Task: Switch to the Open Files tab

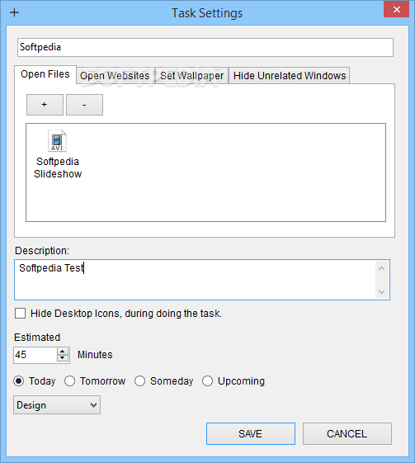Action: 45,74
